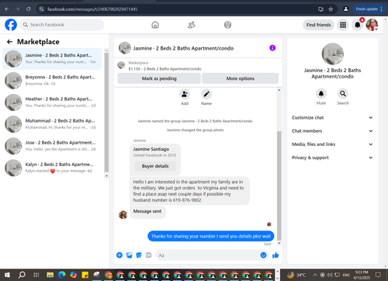
Task: Send a thumbs up like
Action: pyautogui.click(x=275, y=255)
